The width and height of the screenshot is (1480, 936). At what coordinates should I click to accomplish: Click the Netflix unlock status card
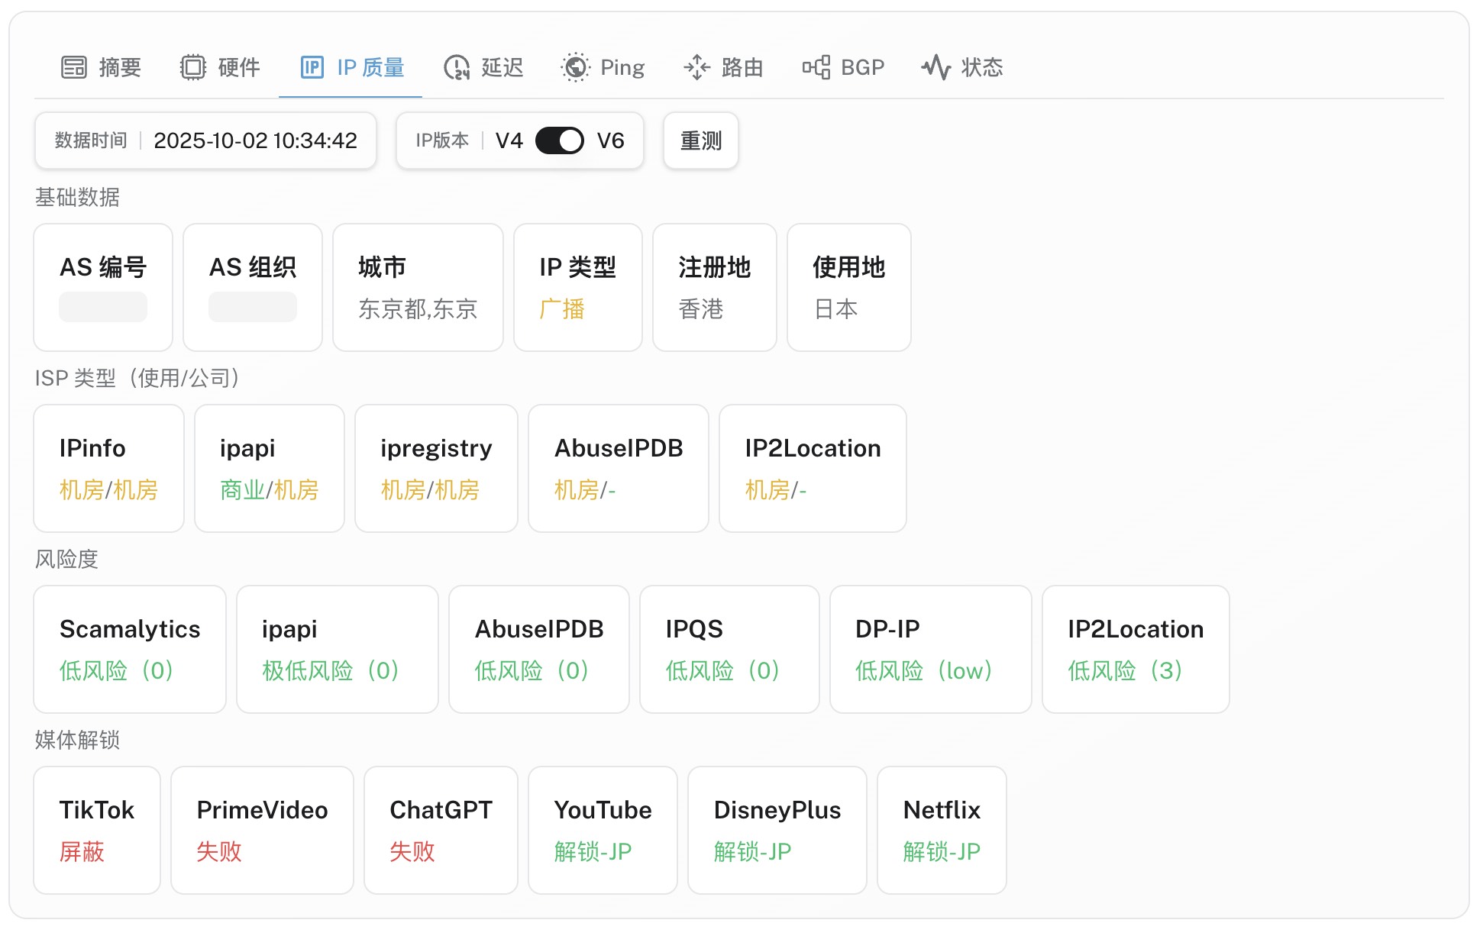pyautogui.click(x=942, y=830)
